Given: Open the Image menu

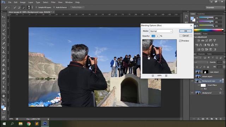Looking at the screenshot, I should point(23,2).
